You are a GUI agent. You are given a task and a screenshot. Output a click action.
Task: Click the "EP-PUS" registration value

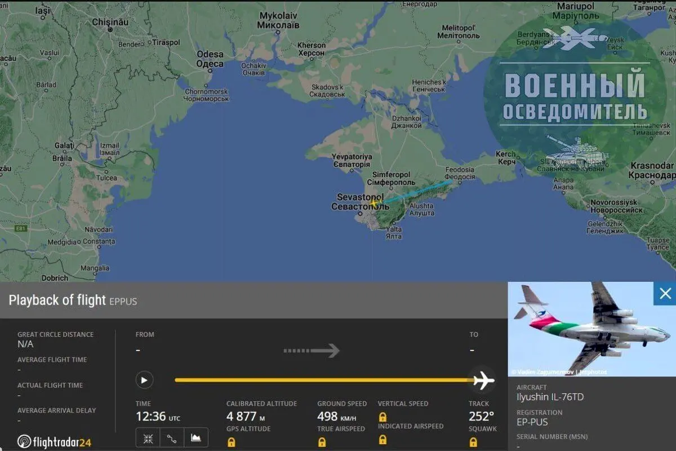point(532,422)
